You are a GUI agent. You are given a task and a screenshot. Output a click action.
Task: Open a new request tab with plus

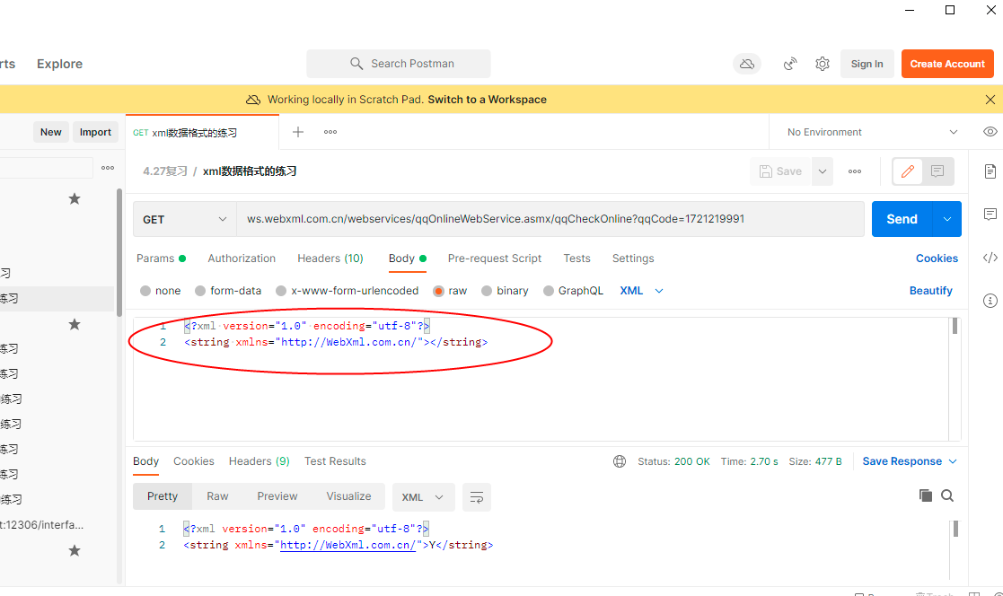pyautogui.click(x=298, y=132)
